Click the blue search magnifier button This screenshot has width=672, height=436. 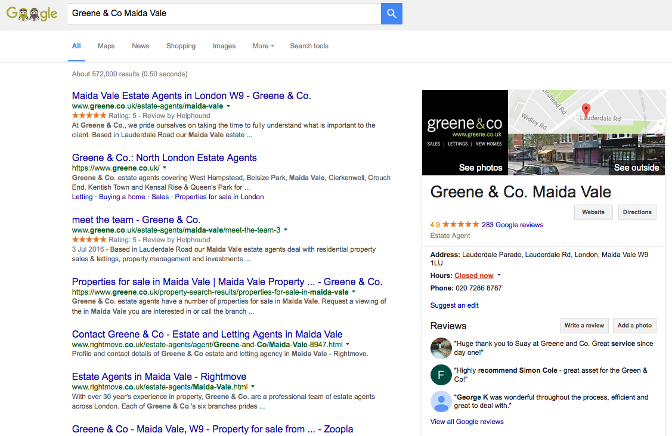pyautogui.click(x=391, y=13)
